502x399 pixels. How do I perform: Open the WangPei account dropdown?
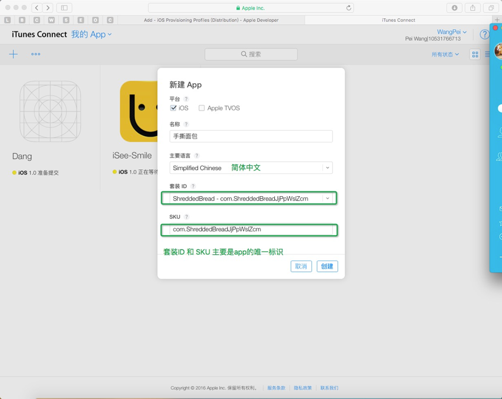click(x=452, y=32)
